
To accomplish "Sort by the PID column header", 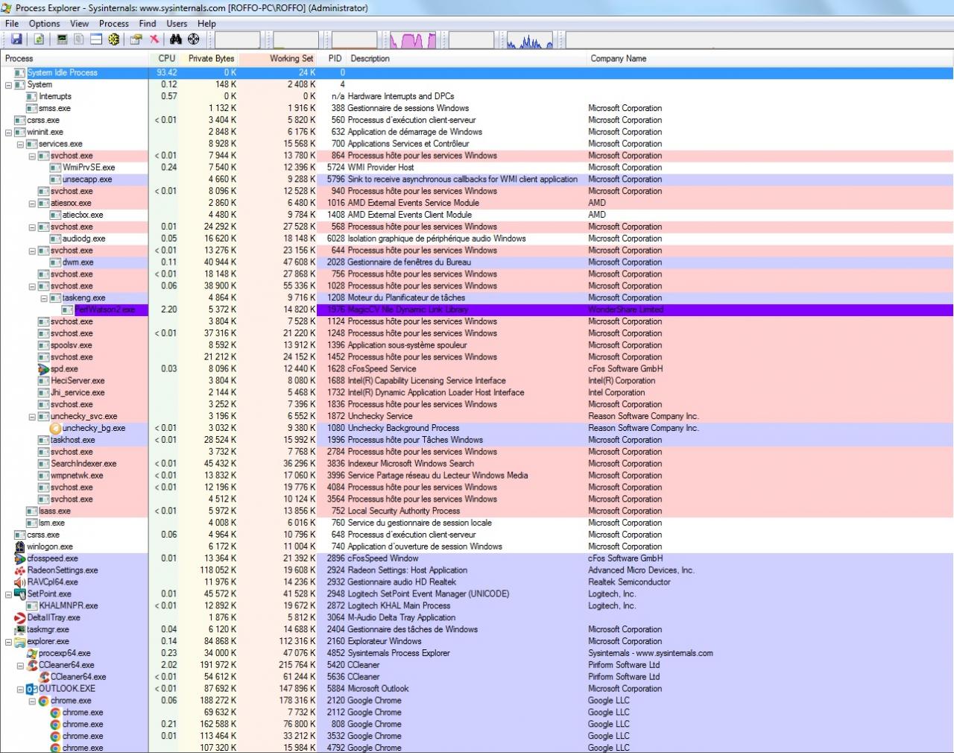I will click(x=332, y=58).
